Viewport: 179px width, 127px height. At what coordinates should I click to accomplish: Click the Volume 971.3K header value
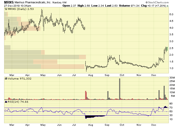[129, 6]
